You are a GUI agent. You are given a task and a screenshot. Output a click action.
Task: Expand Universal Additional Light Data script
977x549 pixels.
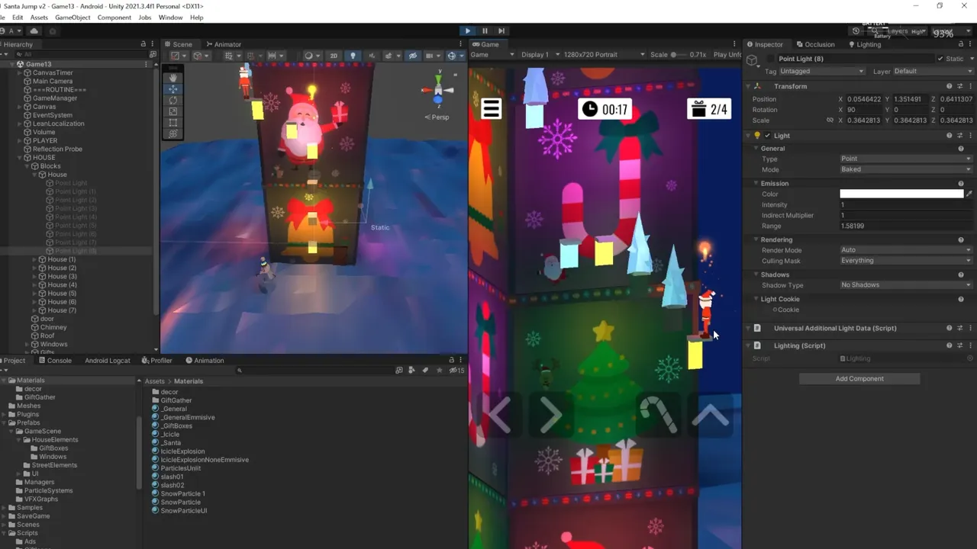(x=748, y=329)
